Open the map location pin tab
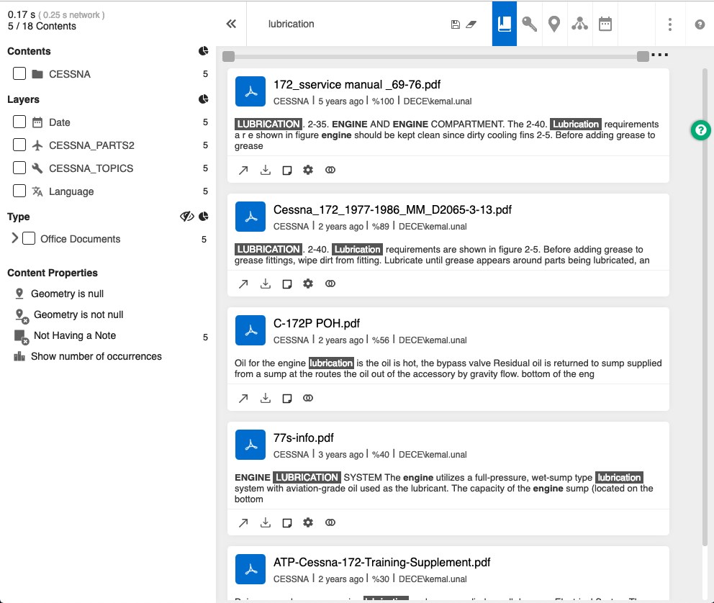714x603 pixels. 554,24
